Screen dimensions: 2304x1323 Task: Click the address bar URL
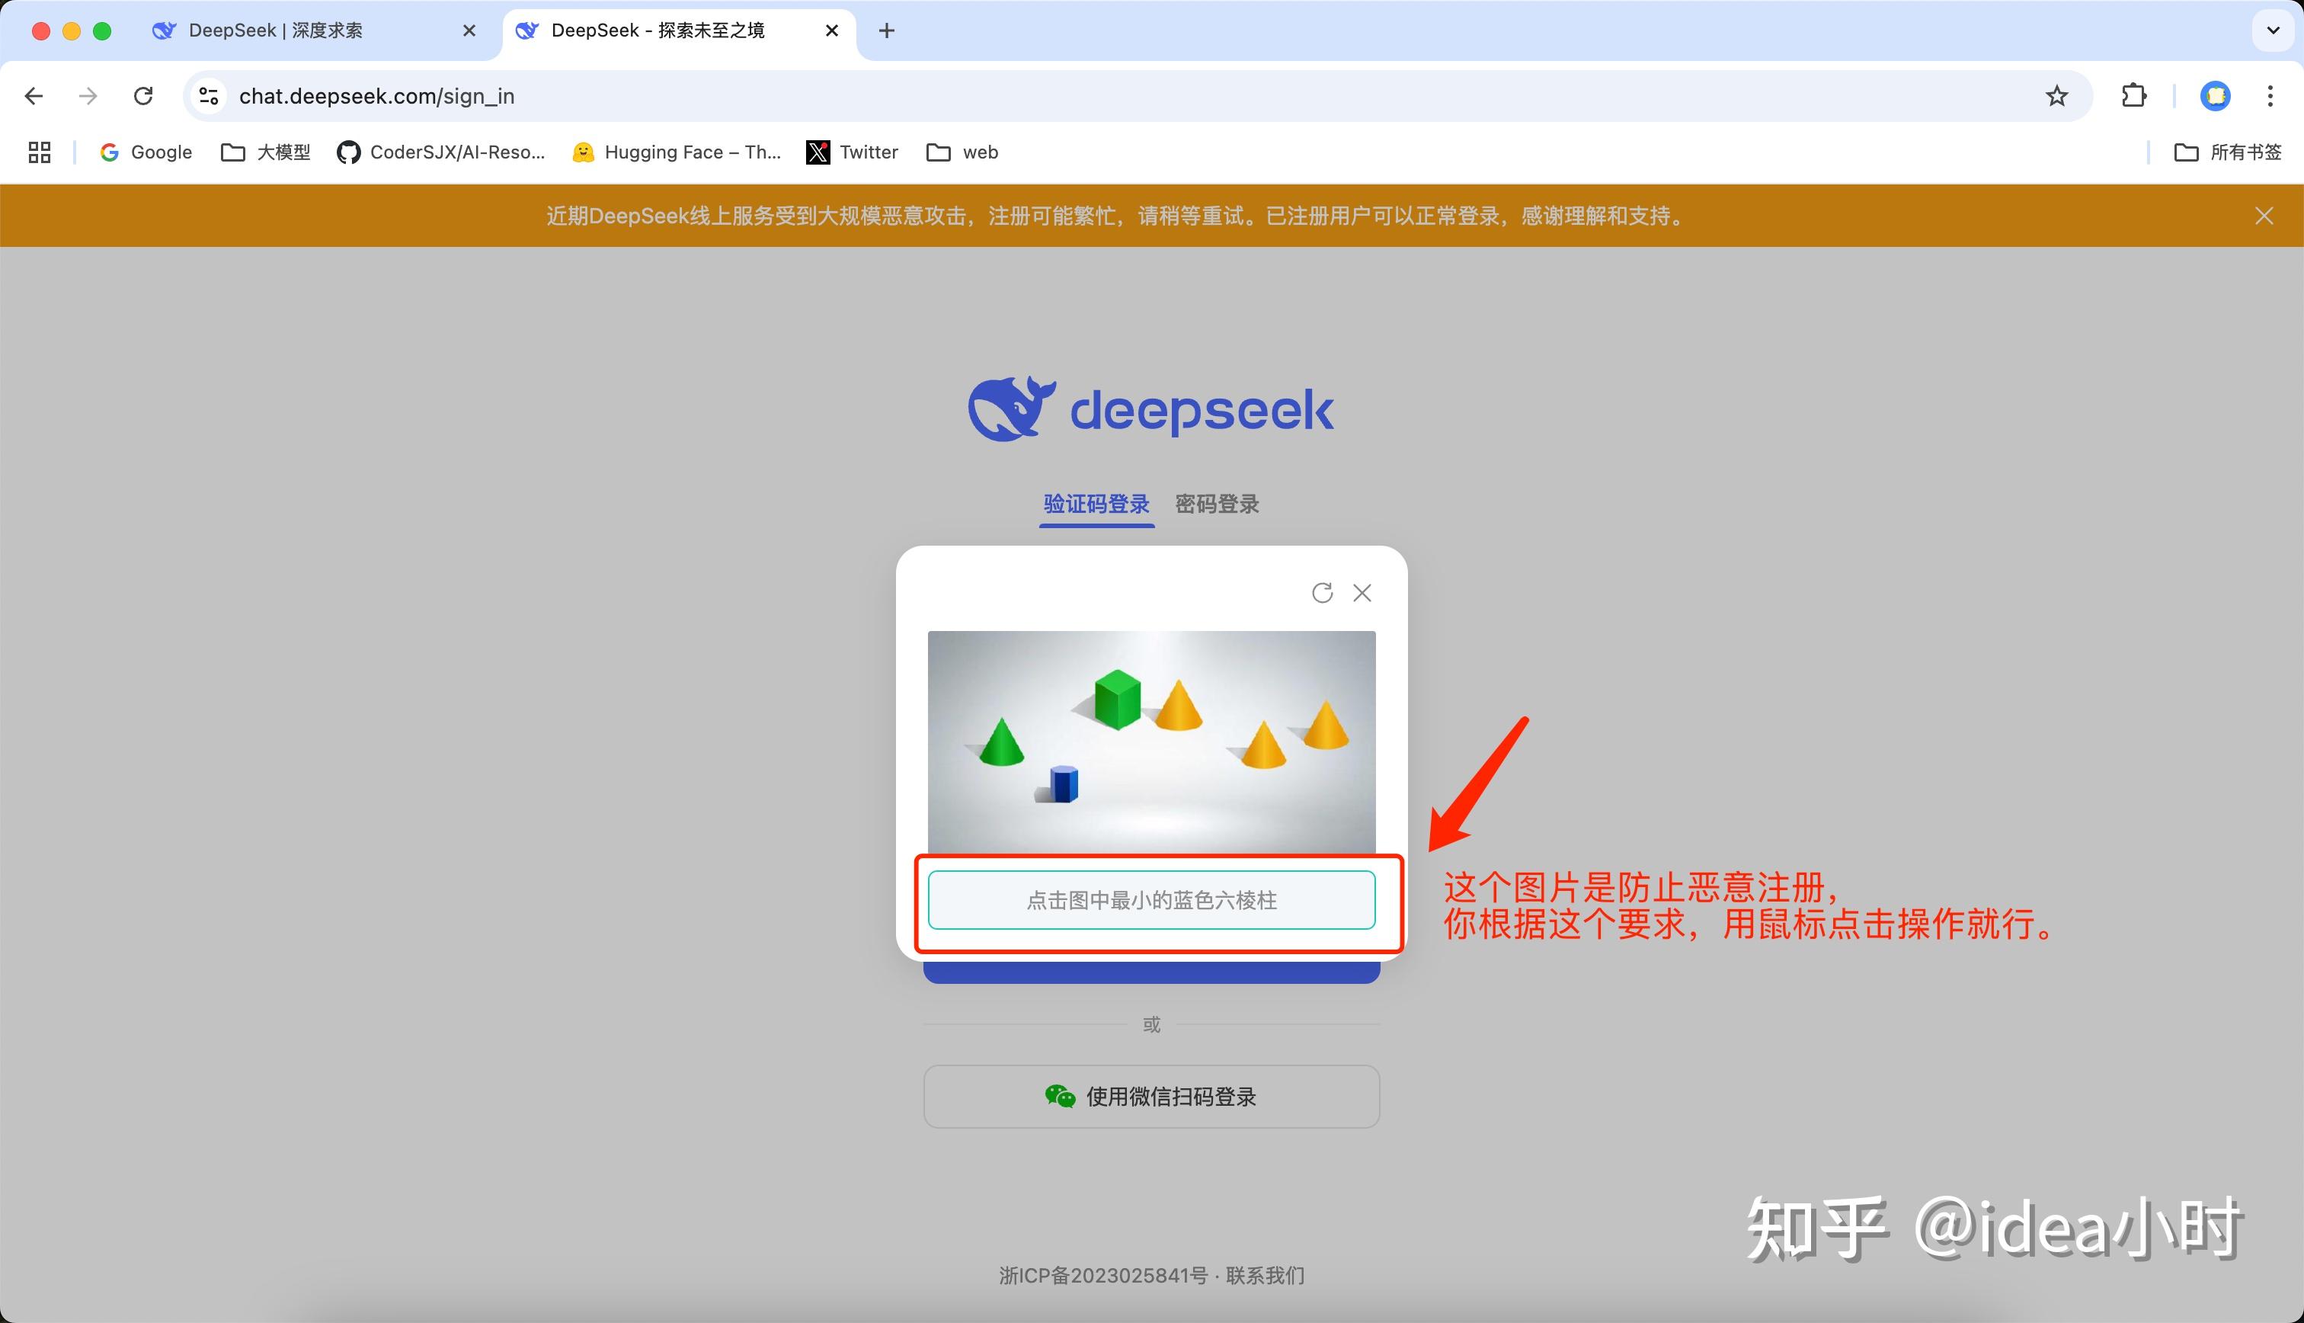click(377, 96)
